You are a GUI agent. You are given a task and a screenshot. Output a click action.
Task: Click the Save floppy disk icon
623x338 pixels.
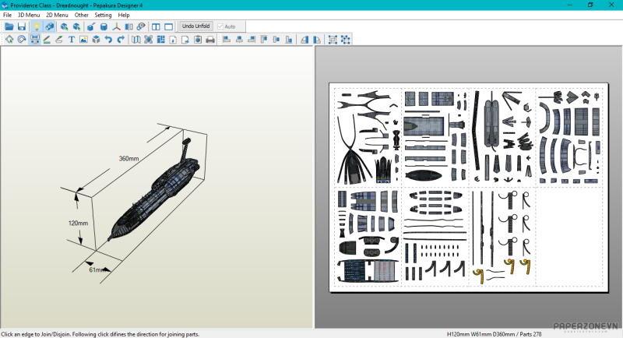[x=22, y=26]
